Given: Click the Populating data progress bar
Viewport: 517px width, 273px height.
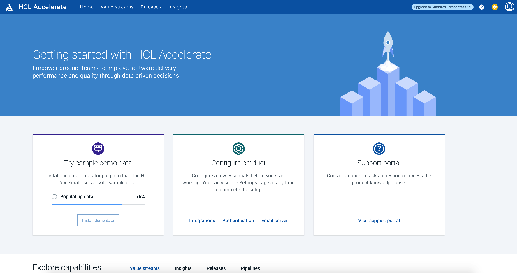Looking at the screenshot, I should tap(98, 205).
